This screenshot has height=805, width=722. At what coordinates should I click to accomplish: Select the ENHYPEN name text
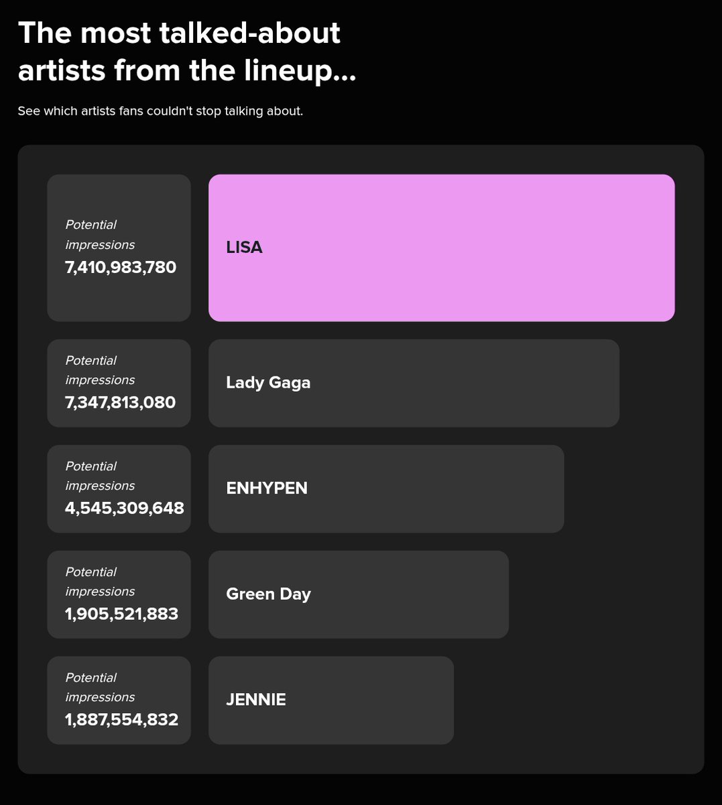267,488
